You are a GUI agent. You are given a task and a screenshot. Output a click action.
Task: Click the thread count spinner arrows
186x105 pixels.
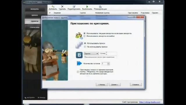point(108,64)
